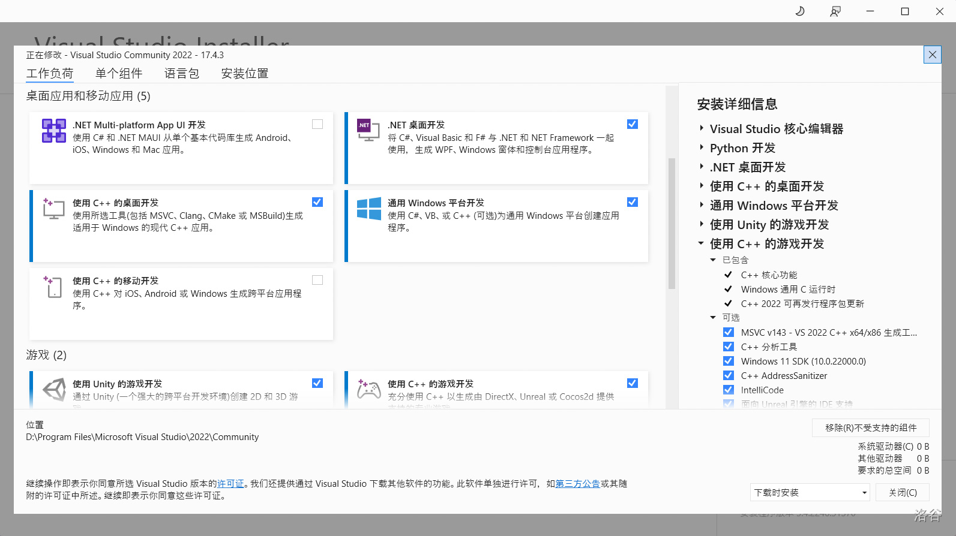The width and height of the screenshot is (956, 536).
Task: Click the C++ desktop development icon
Action: pyautogui.click(x=54, y=209)
